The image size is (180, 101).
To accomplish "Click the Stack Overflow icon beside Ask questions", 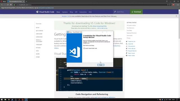I will (127, 46).
